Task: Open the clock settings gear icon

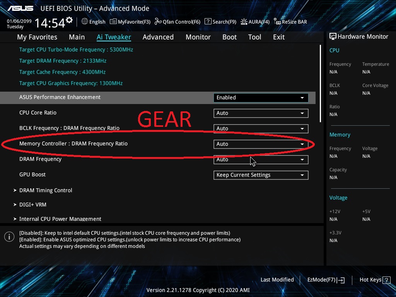Action: point(69,20)
